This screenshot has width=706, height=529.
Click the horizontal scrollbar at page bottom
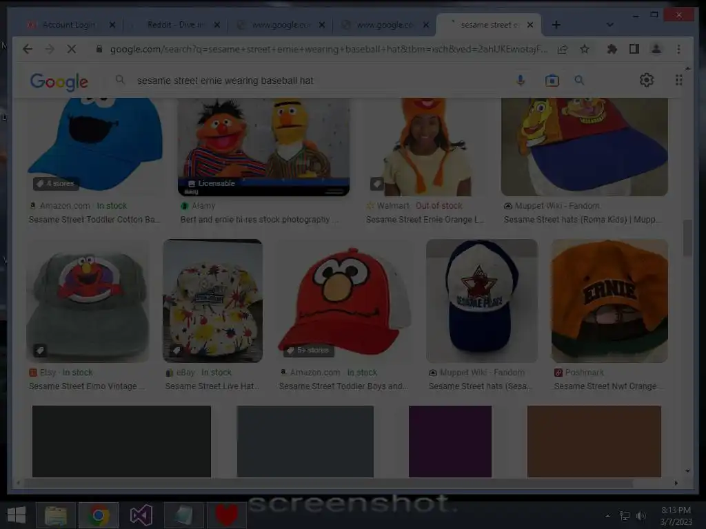pos(329,483)
